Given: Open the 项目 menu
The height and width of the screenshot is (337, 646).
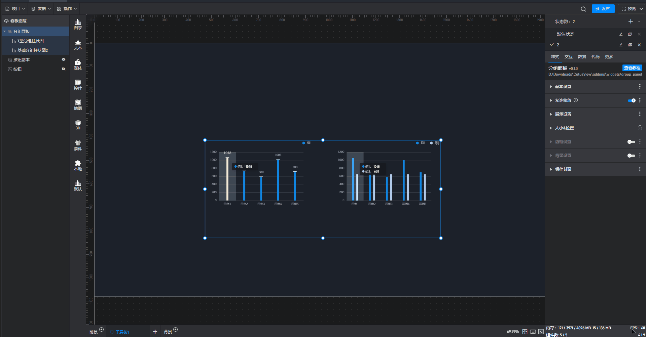Looking at the screenshot, I should click(15, 9).
